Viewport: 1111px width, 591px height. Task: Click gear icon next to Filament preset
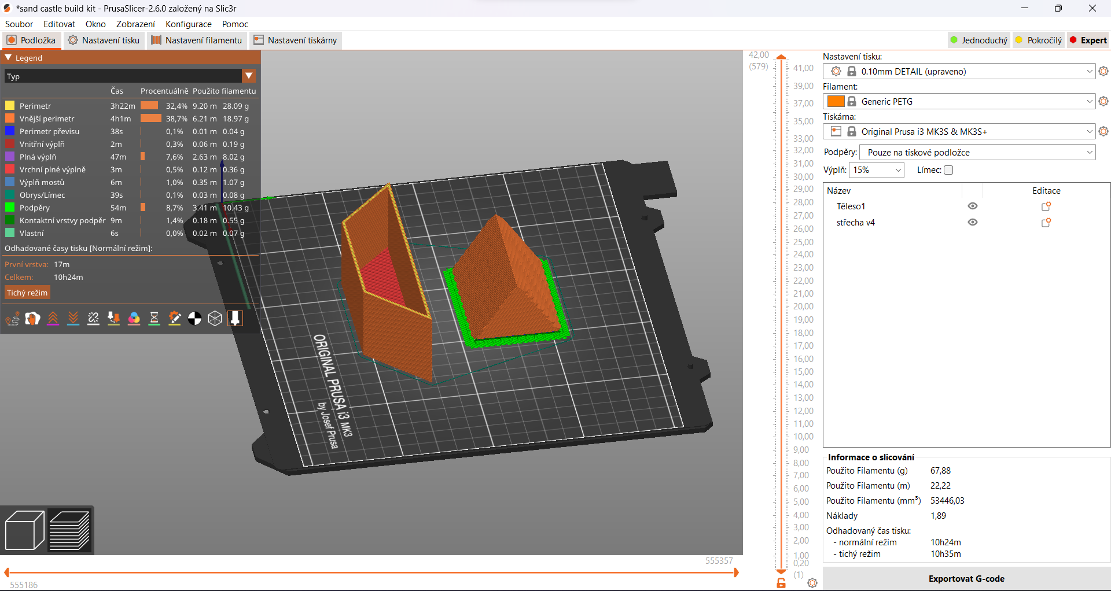click(1103, 101)
